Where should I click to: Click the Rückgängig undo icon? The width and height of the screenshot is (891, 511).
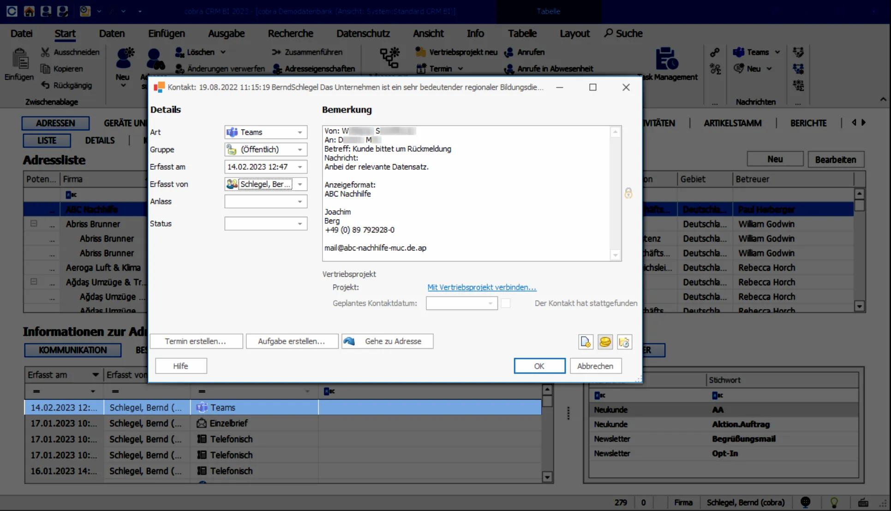pos(45,85)
